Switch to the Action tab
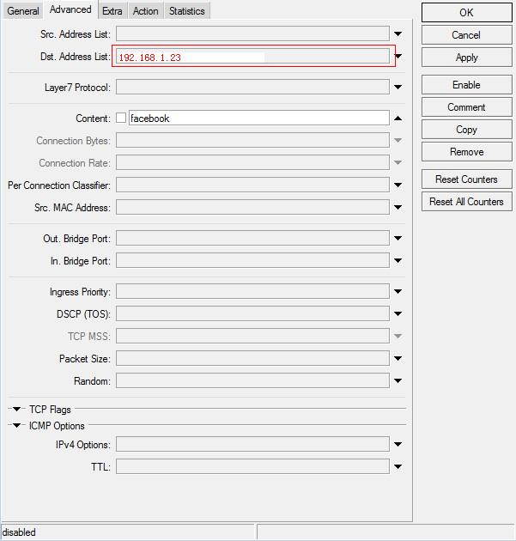This screenshot has height=541, width=516. [x=145, y=11]
